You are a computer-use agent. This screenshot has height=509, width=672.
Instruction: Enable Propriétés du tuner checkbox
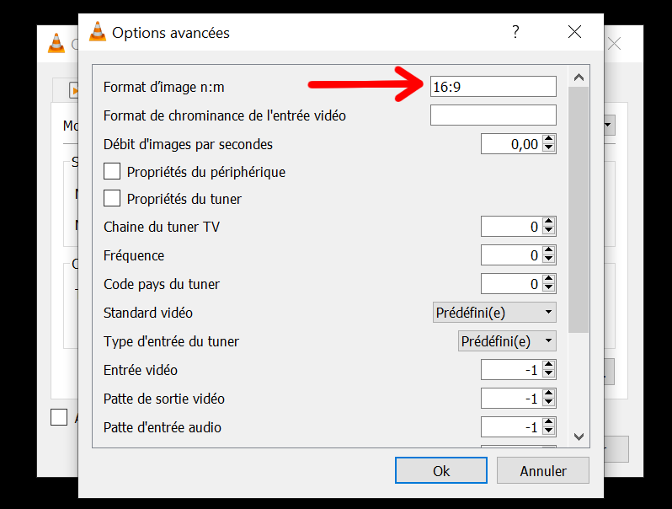pos(112,199)
